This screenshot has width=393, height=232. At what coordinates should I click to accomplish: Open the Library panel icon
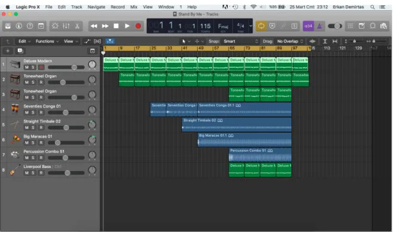[x=8, y=26]
